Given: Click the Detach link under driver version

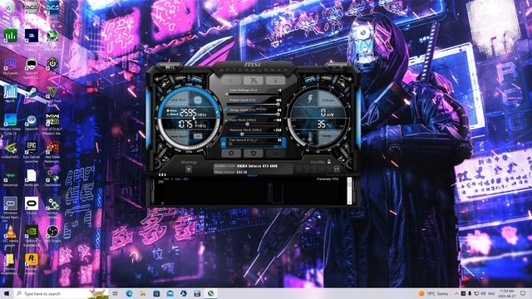Looking at the screenshot, I should (253, 175).
